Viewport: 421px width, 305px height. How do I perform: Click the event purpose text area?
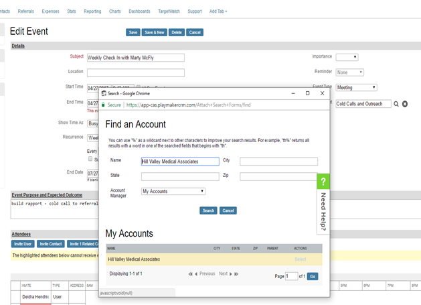pyautogui.click(x=55, y=209)
